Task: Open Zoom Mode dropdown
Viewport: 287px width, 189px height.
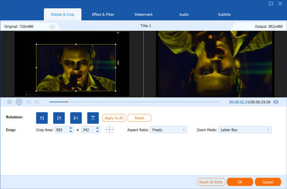Action: tap(245, 130)
